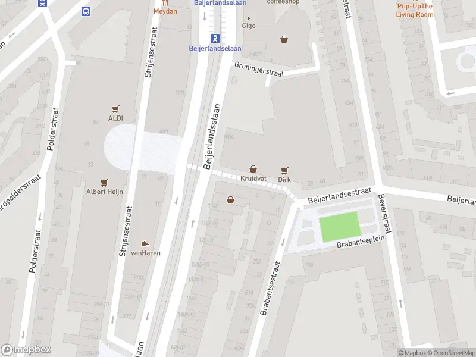Select the Brabantsestraat street label

270,288
